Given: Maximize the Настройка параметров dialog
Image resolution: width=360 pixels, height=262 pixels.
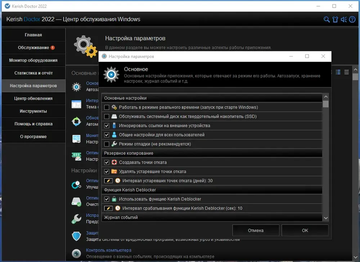Looking at the screenshot, I should point(307,56).
